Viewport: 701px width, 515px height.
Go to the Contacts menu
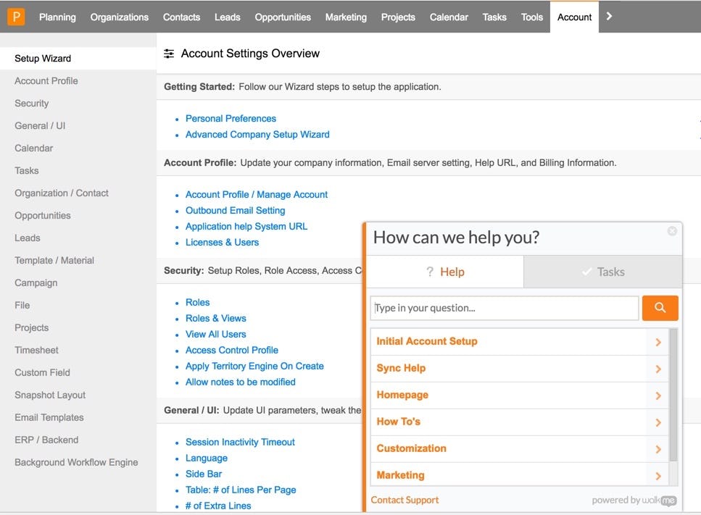point(181,17)
